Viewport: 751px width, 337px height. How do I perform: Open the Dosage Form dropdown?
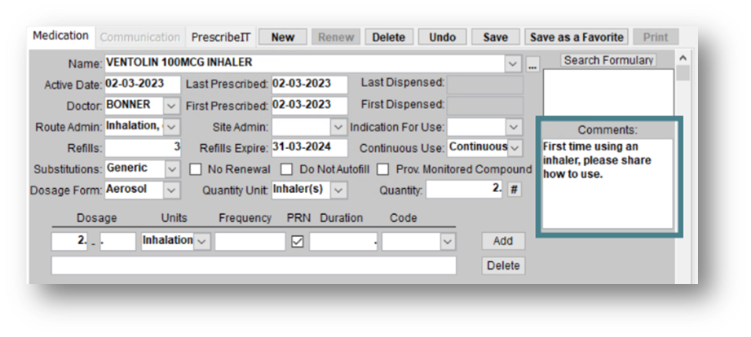coord(171,190)
